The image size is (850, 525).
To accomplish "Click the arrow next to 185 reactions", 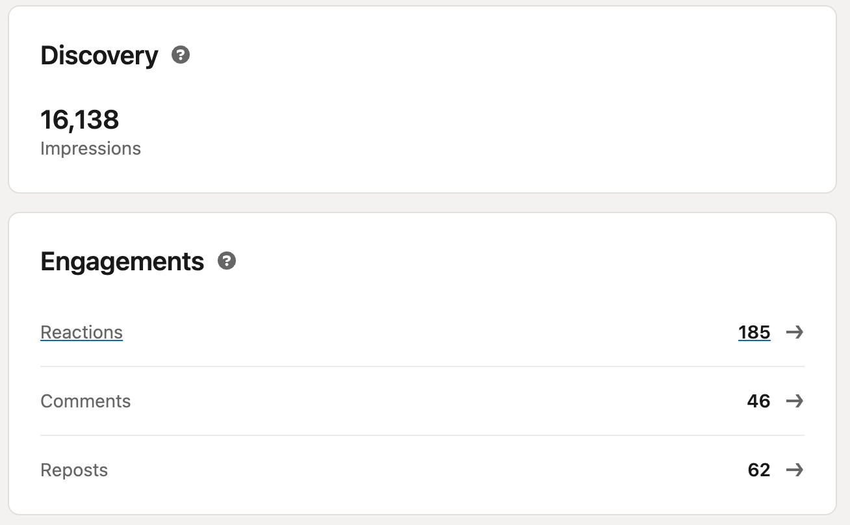I will [794, 333].
